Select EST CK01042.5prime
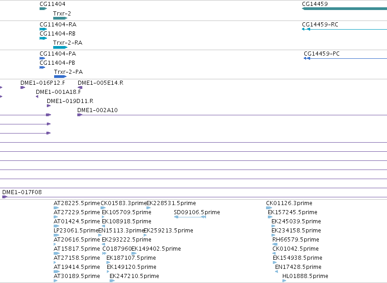387x283 pixels. [x=296, y=249]
